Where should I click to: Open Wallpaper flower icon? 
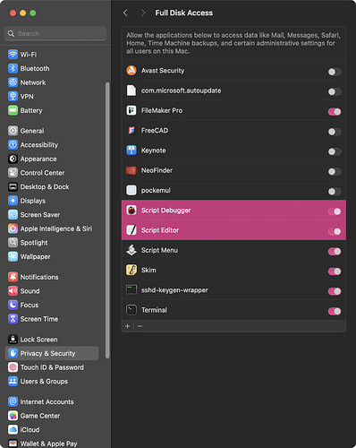coord(13,256)
